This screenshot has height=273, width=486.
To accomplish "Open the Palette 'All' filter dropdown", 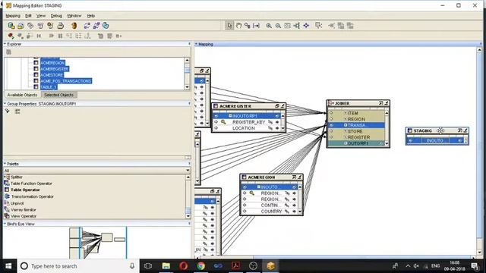I will tap(188, 170).
